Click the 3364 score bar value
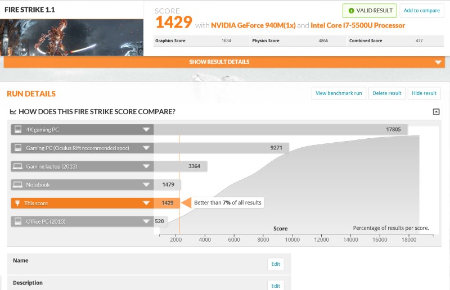 coord(194,166)
